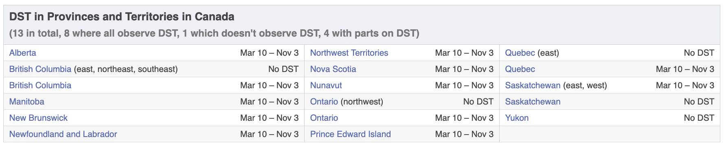Click Quebec link with Mar 10 dates
This screenshot has width=726, height=148.
[x=520, y=69]
